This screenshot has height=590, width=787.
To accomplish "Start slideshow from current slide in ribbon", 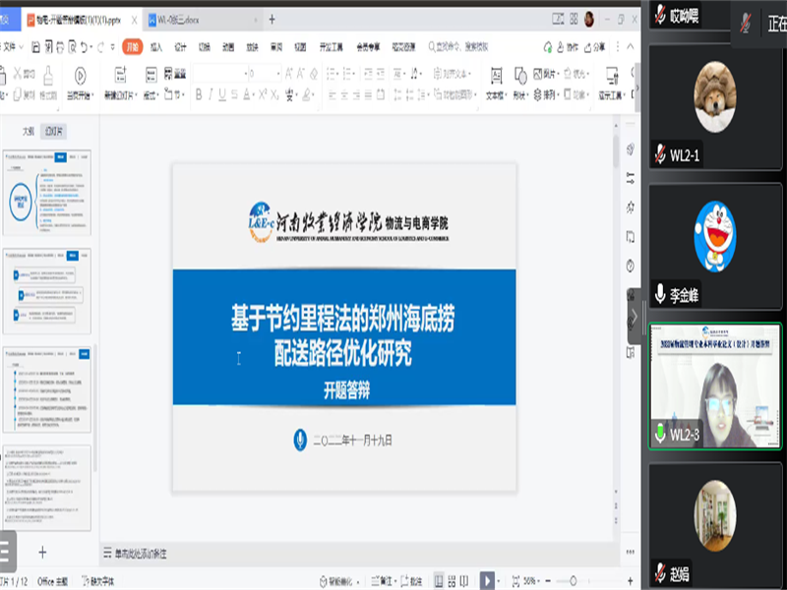I will point(79,77).
